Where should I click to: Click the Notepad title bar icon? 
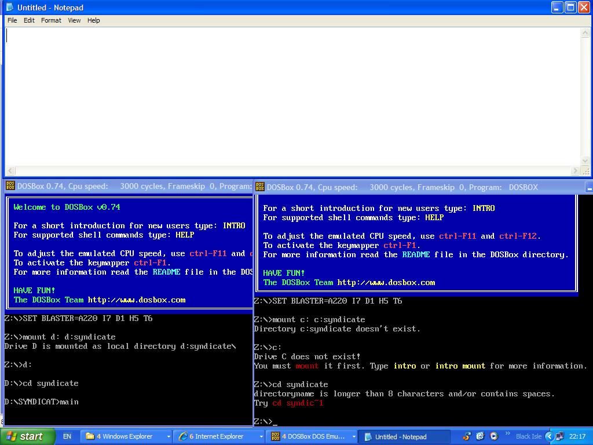(10, 7)
